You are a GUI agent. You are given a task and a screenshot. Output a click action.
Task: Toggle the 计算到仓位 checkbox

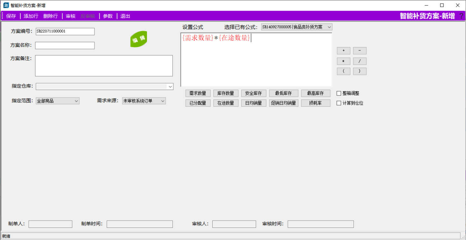(339, 103)
